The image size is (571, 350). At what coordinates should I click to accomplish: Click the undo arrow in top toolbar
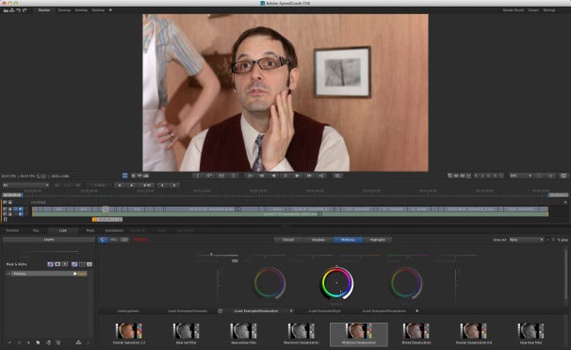pos(19,10)
